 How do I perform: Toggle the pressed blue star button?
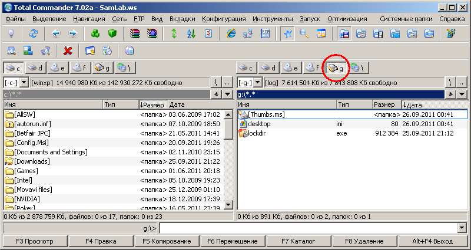(287, 33)
